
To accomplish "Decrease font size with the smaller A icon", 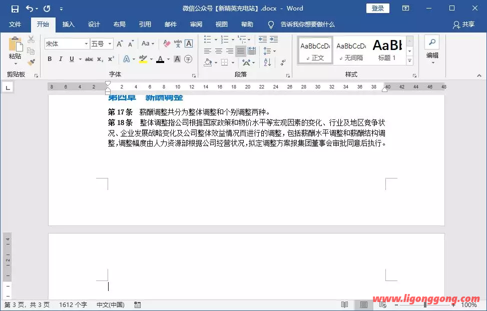I will tap(131, 44).
